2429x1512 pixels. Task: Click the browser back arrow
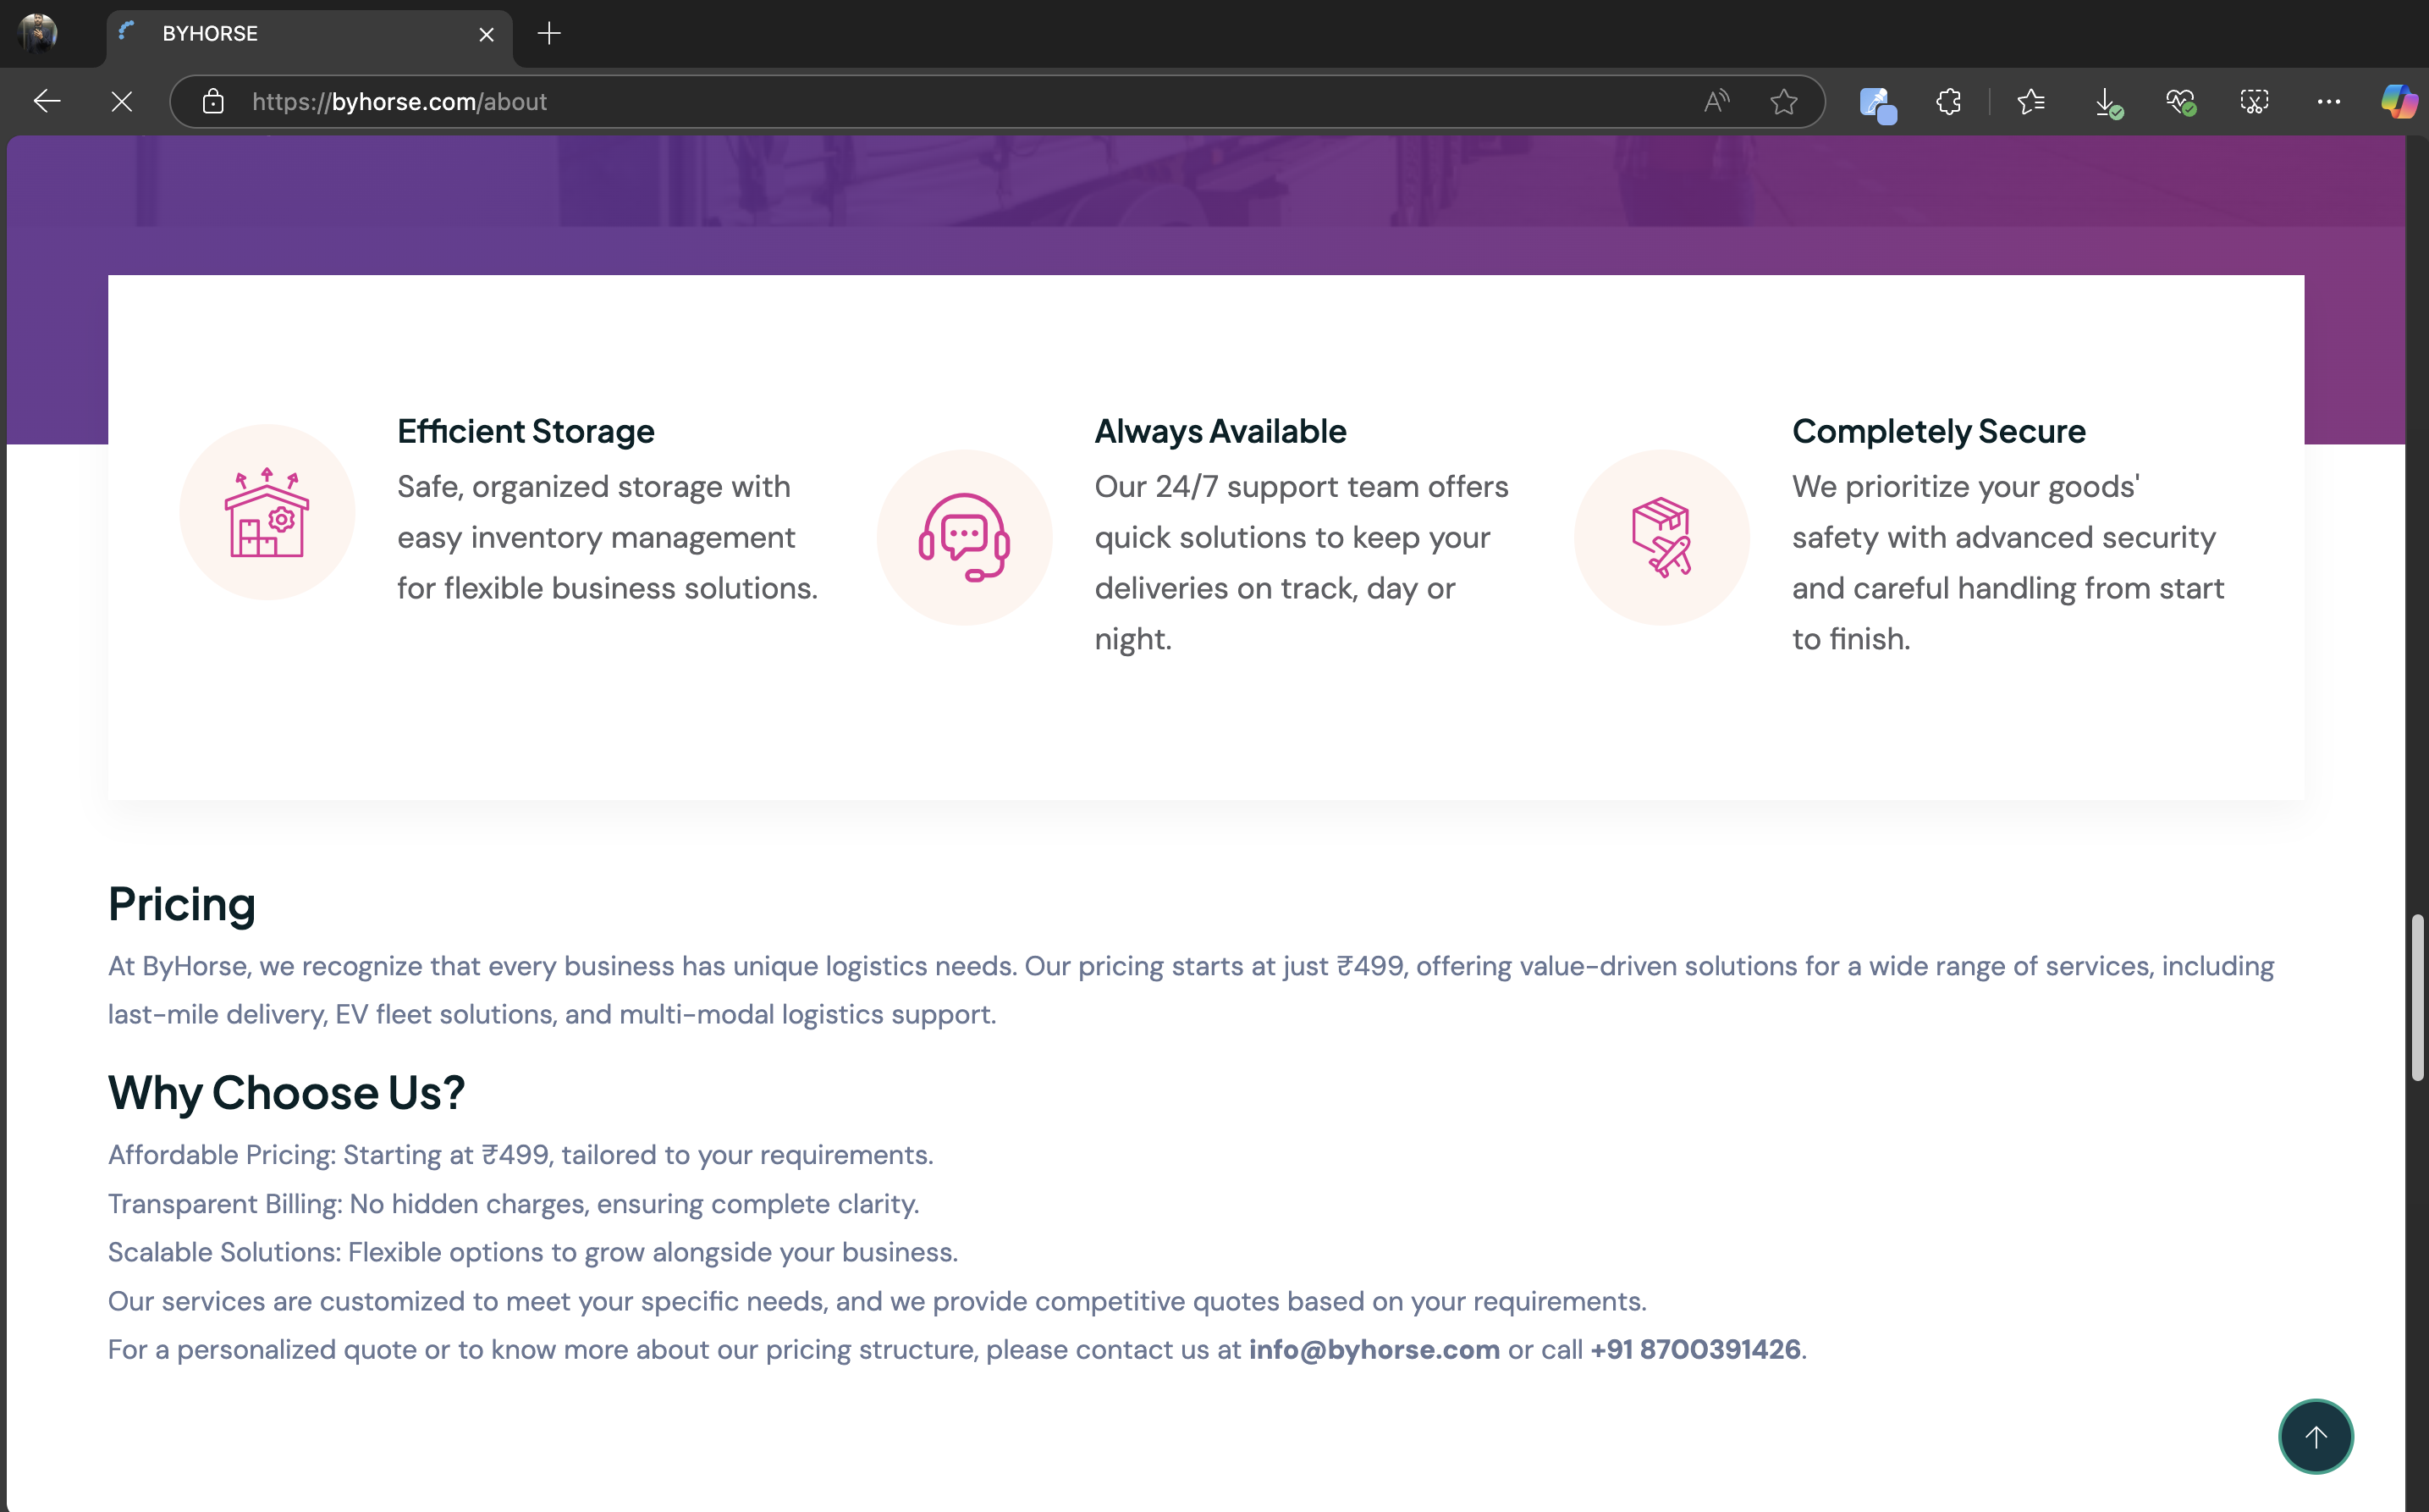click(x=46, y=101)
